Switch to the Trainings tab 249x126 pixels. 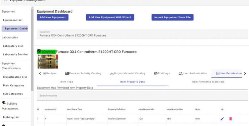[x=162, y=73]
